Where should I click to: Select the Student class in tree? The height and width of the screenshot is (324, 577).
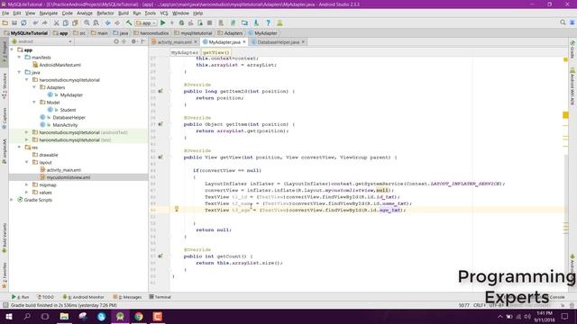(x=68, y=110)
